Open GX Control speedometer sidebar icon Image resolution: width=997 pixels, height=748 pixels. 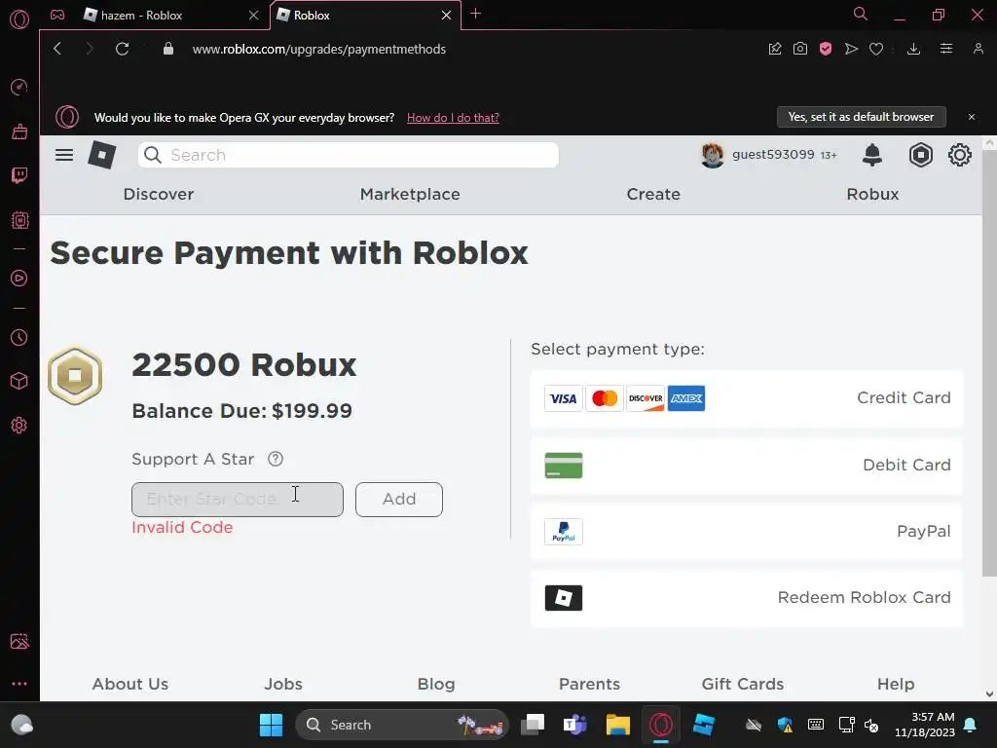coord(19,87)
